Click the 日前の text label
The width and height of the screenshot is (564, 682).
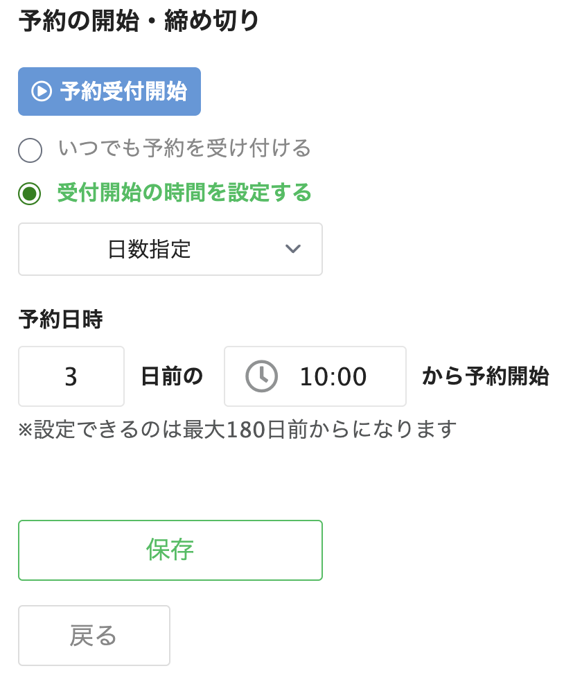coord(173,376)
